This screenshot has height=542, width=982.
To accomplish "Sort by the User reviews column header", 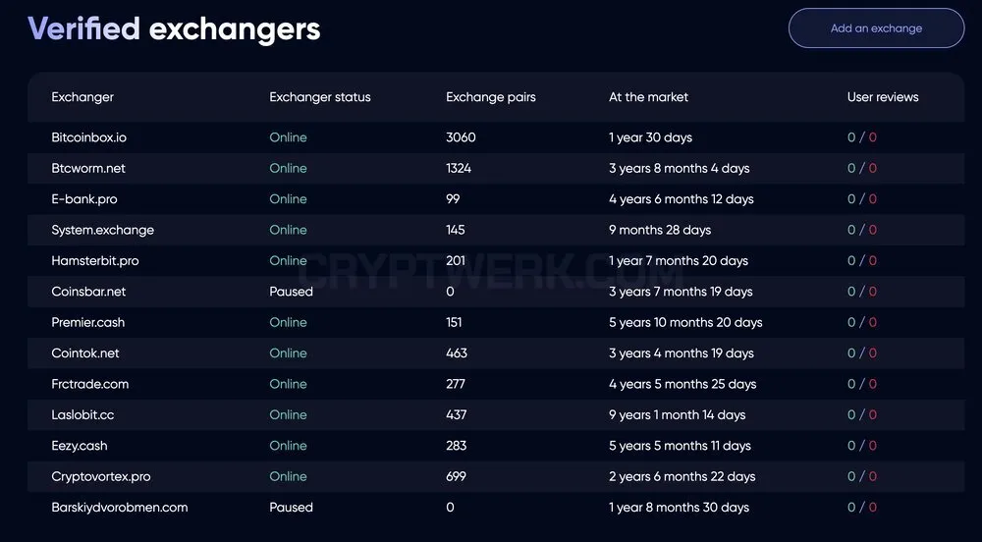I will 883,97.
